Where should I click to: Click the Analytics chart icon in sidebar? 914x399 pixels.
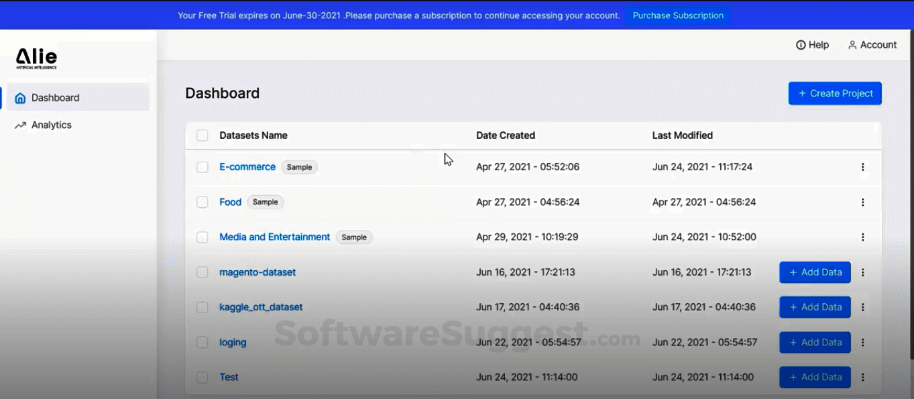point(20,125)
